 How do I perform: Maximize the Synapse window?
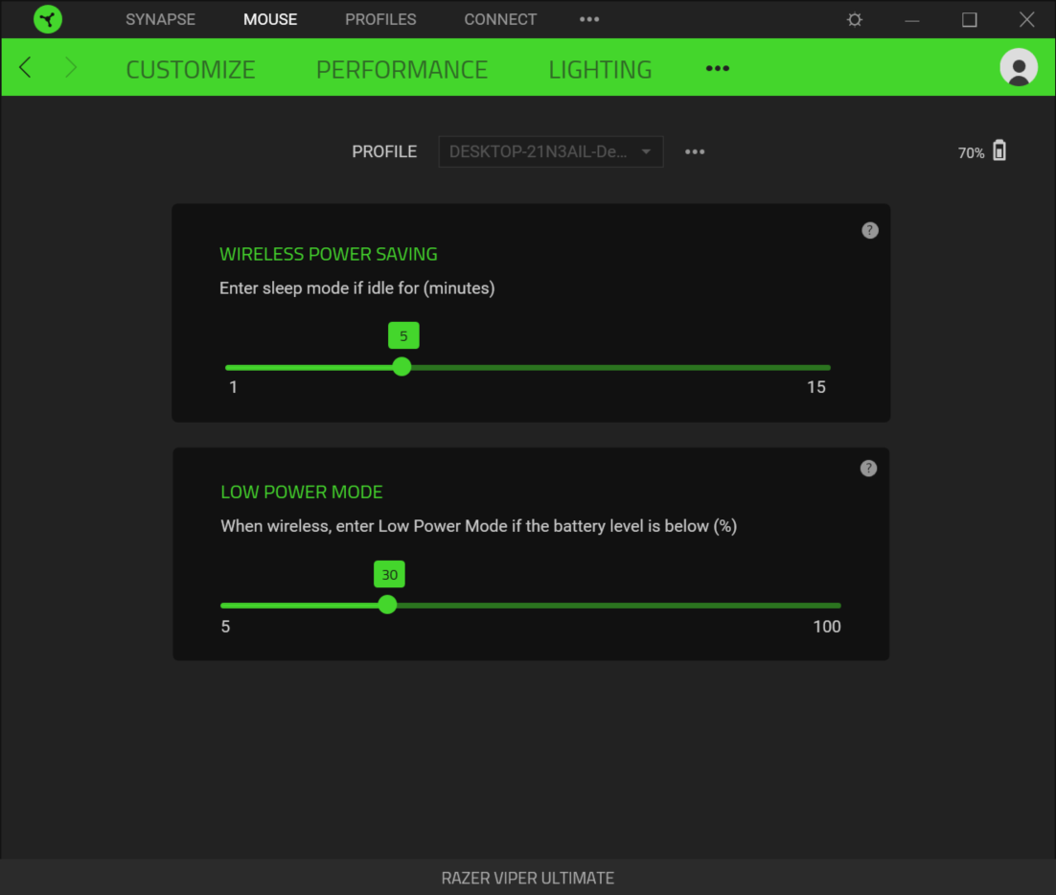969,20
